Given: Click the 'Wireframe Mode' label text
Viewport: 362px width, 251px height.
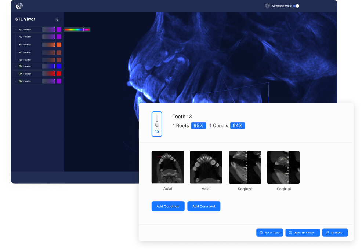Looking at the screenshot, I should (282, 6).
